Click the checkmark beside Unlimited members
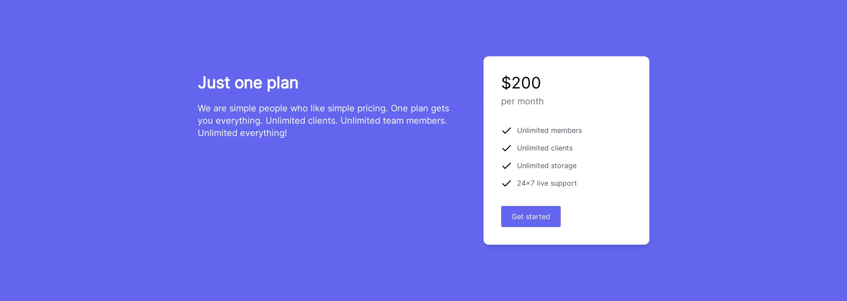 point(506,131)
